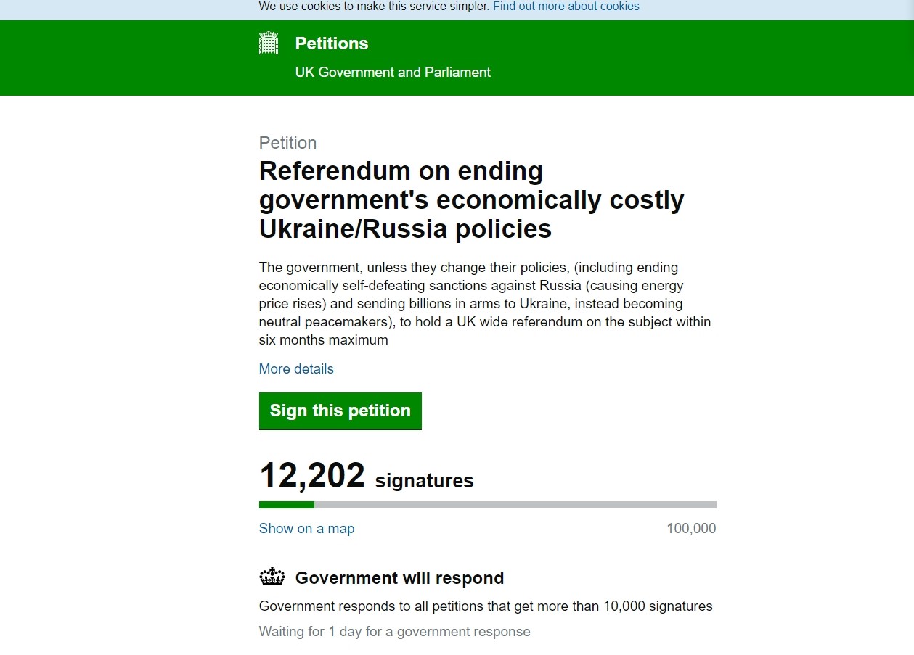Click the Parliament portcullis logo icon
Viewport: 914px width, 655px height.
click(x=269, y=44)
